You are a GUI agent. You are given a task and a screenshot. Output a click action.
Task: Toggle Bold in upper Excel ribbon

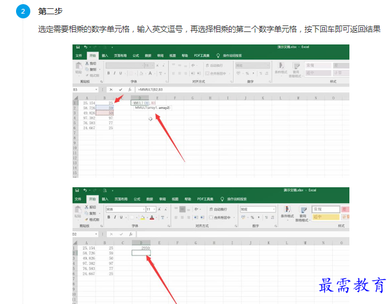[109, 73]
